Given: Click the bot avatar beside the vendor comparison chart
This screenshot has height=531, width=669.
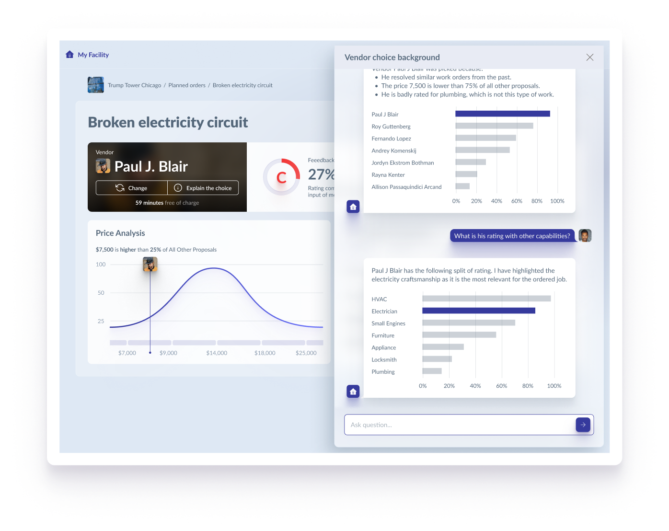Looking at the screenshot, I should tap(353, 207).
